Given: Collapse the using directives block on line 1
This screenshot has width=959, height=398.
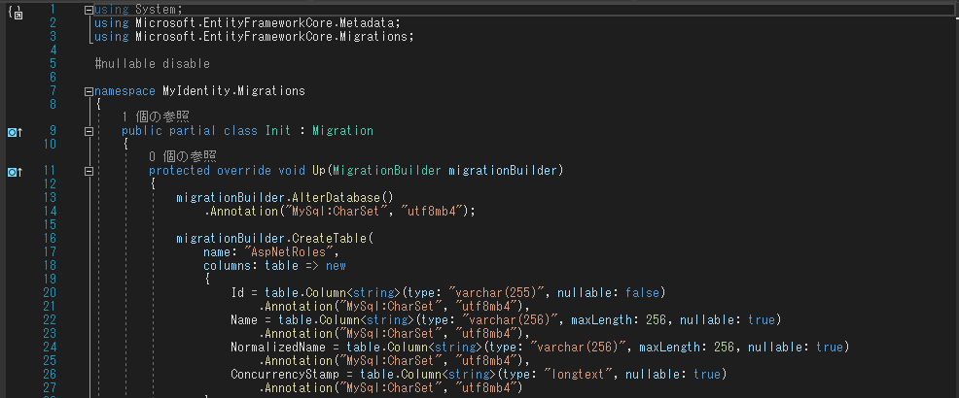Looking at the screenshot, I should (x=89, y=11).
